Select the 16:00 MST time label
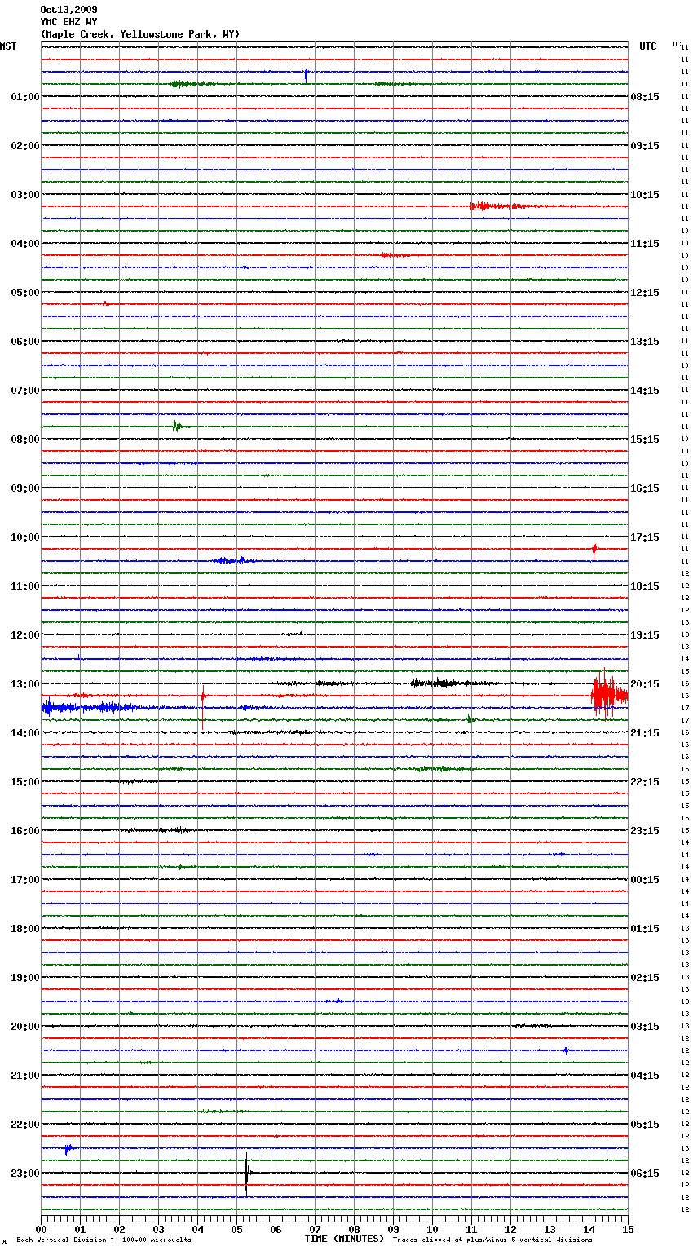 coord(25,831)
